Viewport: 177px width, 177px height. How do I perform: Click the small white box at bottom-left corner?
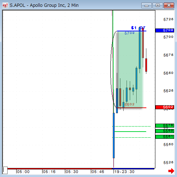(x=5, y=170)
